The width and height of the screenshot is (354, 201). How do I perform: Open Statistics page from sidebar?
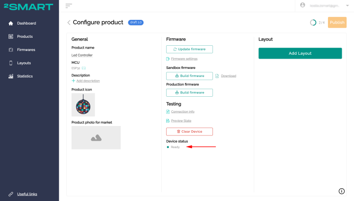pos(25,76)
